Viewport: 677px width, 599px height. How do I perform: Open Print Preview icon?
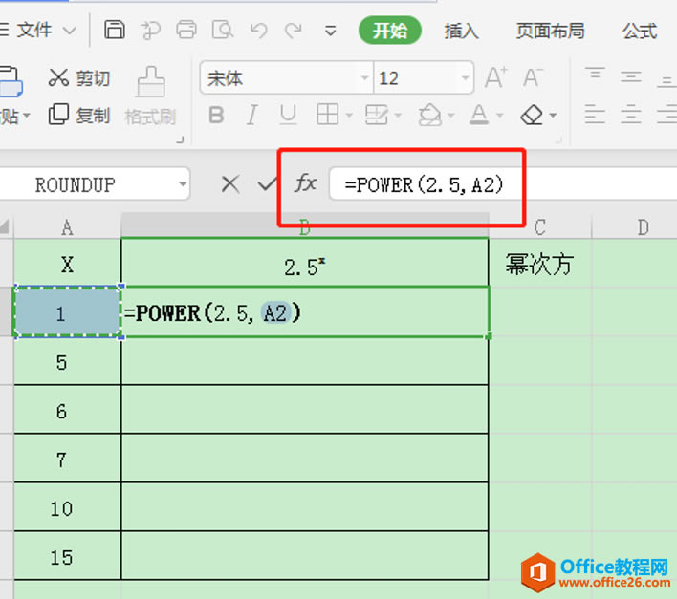pos(223,30)
